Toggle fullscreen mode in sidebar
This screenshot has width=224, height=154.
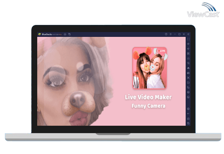[188, 39]
